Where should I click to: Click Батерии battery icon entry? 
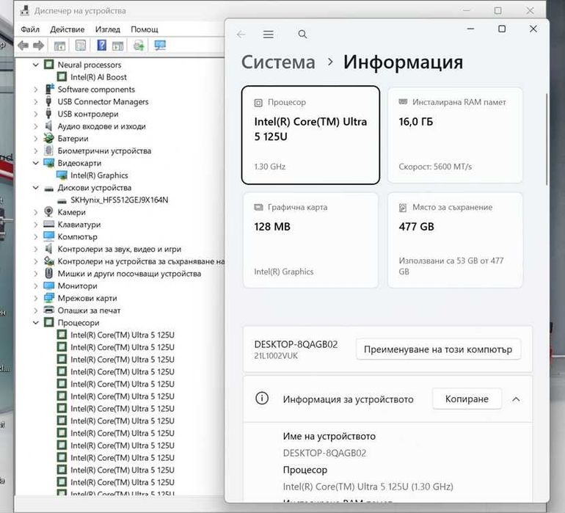point(48,139)
